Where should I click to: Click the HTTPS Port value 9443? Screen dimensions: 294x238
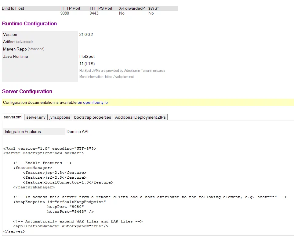click(x=94, y=13)
